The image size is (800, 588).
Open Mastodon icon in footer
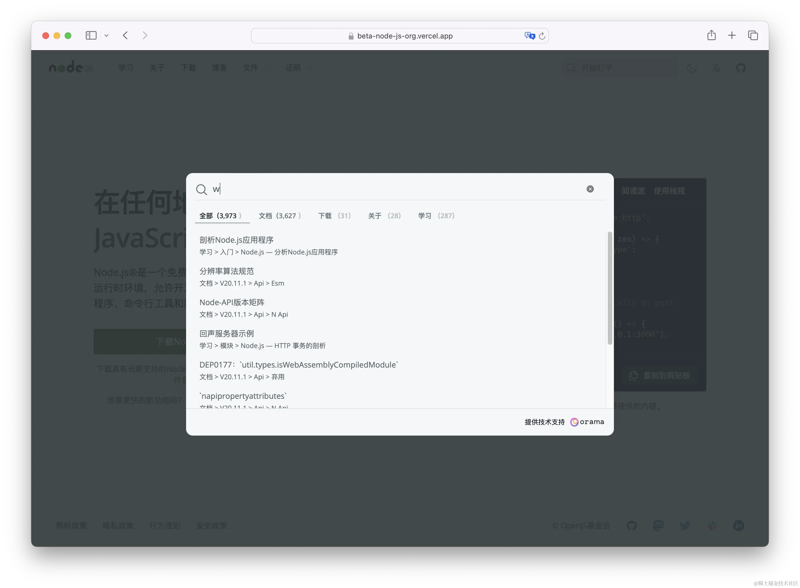[x=658, y=525]
